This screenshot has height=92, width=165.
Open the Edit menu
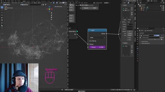point(5,1)
